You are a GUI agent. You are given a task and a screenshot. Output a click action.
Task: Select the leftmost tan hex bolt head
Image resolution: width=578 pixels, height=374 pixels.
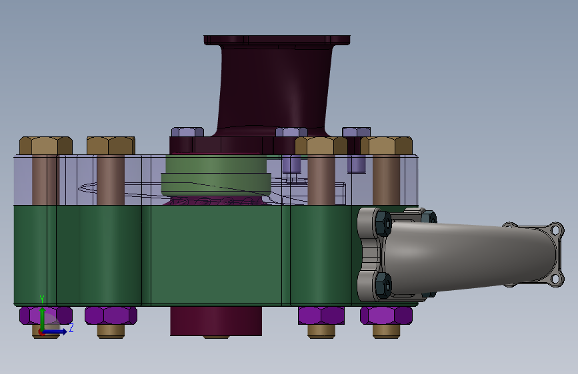(x=46, y=146)
